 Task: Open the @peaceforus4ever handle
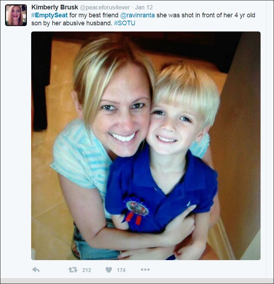(x=105, y=8)
